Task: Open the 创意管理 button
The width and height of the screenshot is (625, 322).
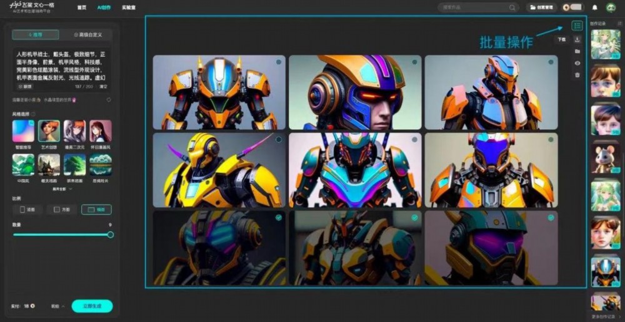Action: pos(542,7)
